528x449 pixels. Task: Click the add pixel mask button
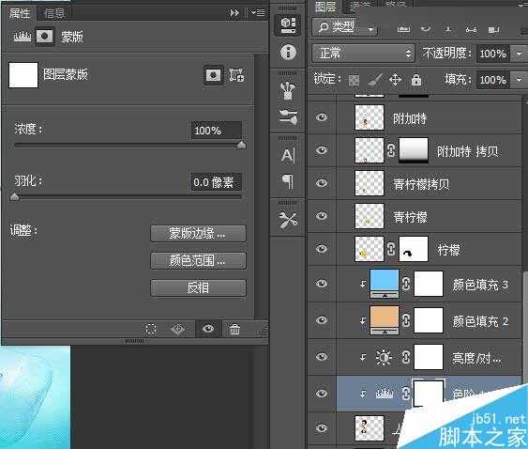pos(213,75)
